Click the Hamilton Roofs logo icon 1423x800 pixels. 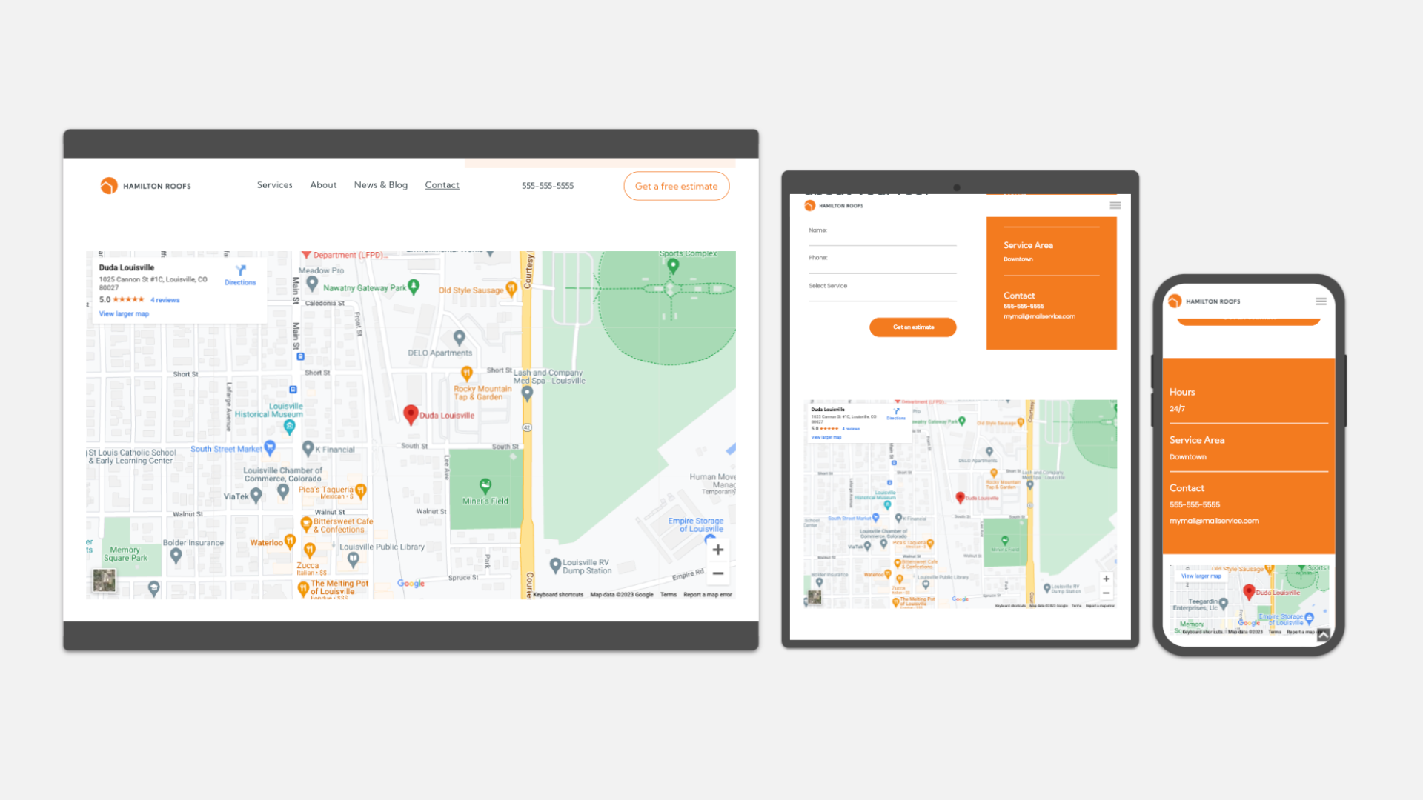(x=108, y=185)
